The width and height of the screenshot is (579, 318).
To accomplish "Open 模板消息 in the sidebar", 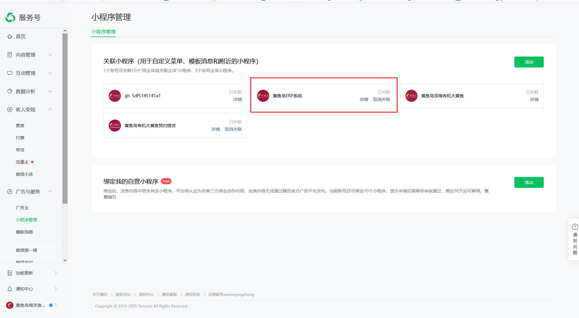I will tap(24, 232).
